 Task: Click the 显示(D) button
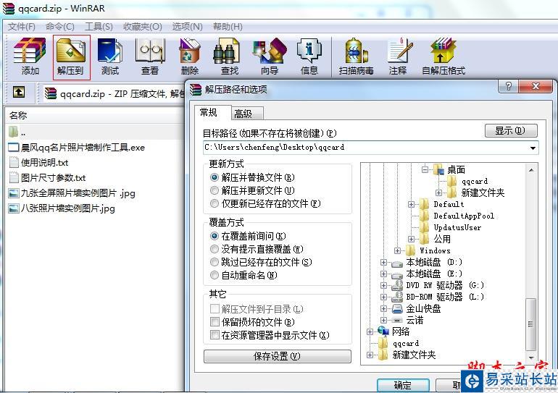511,131
